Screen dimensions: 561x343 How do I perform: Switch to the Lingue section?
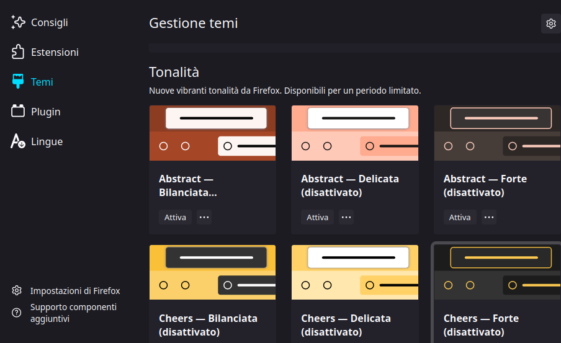pos(47,141)
